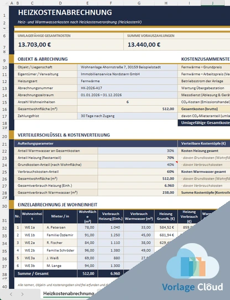Image resolution: width=230 pixels, height=300 pixels.
Task: Click the WE 1a unit cell
Action: 32,227
